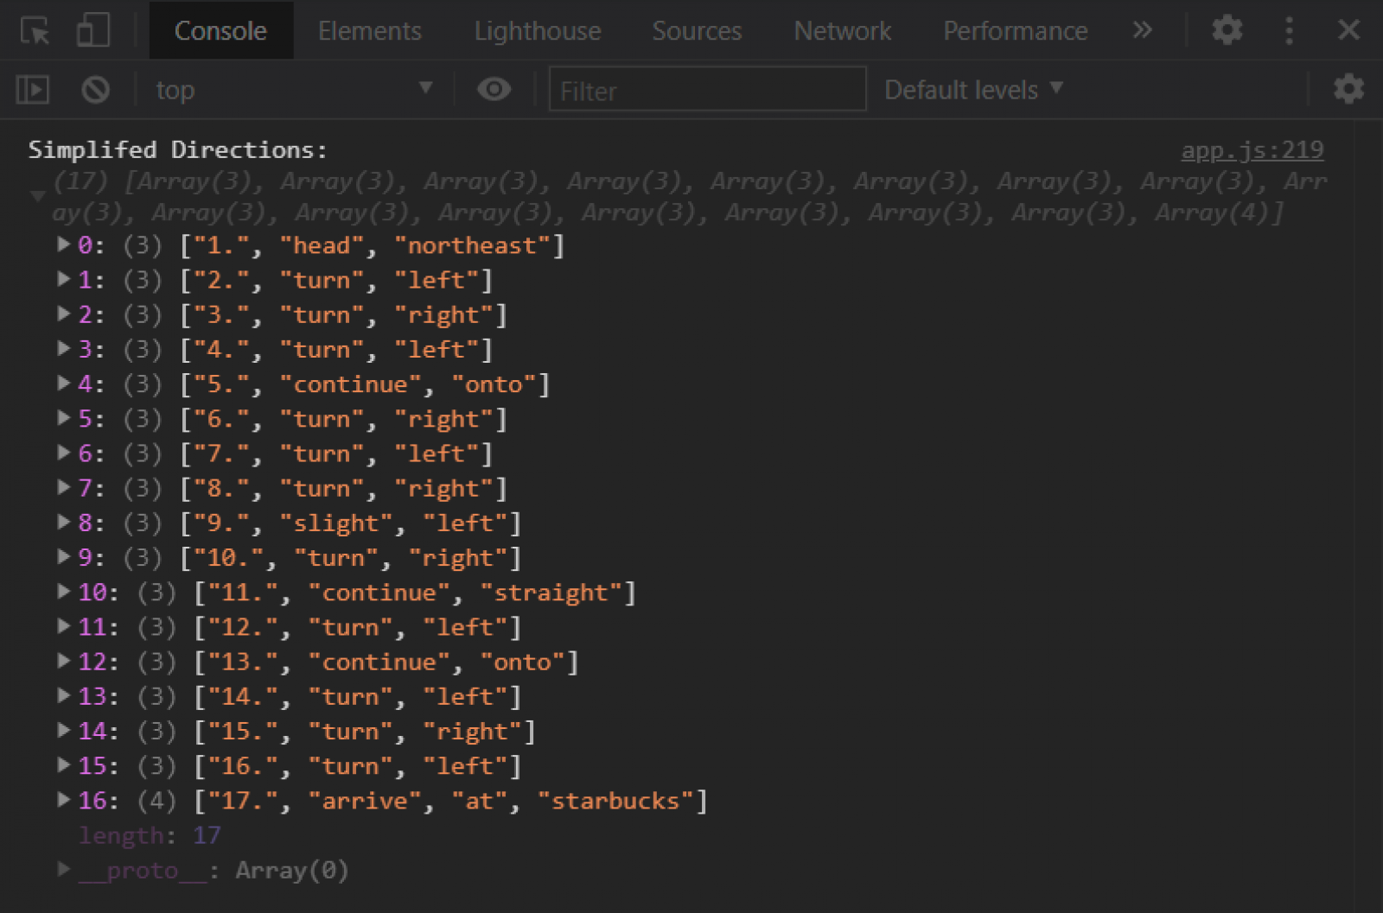Select the "Simplifed Directions:" log text
Screen dimensions: 1383x913
pyautogui.click(x=178, y=150)
